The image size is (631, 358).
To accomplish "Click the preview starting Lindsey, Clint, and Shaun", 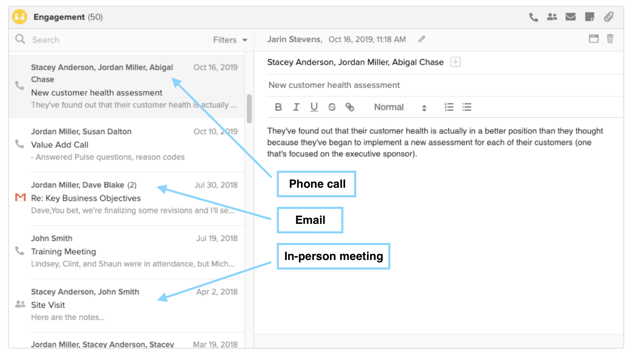I will [x=133, y=264].
